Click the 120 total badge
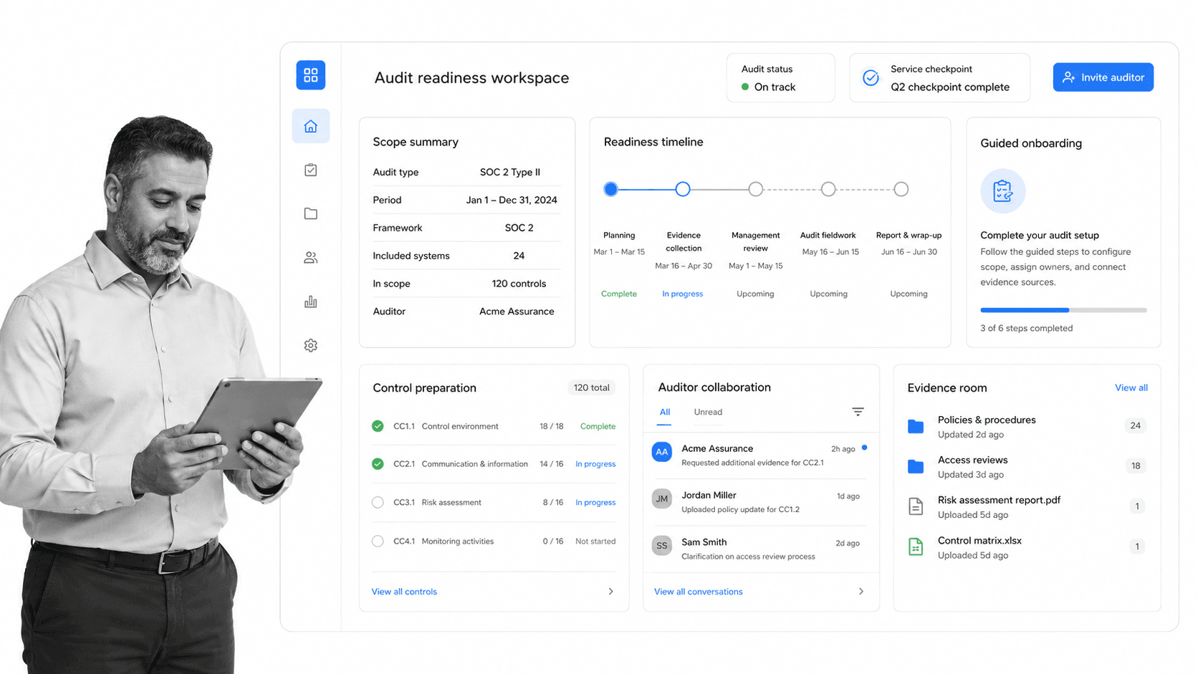1198x674 pixels. pos(591,387)
